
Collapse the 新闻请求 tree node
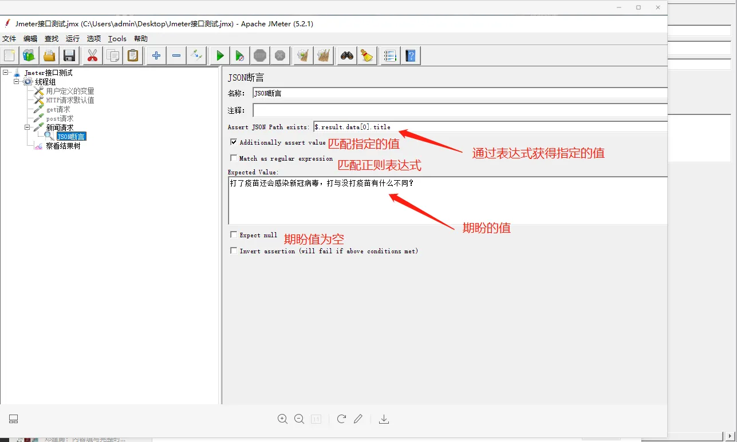27,128
